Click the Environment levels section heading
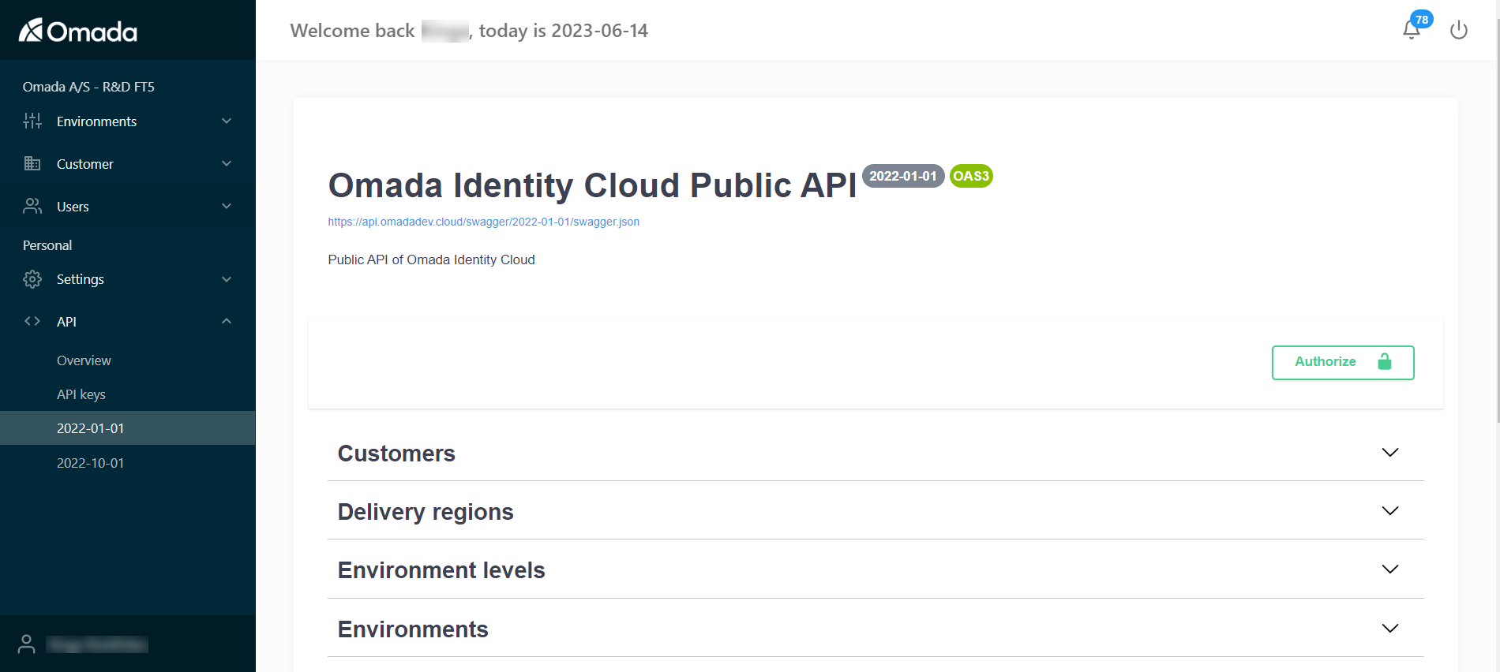Image resolution: width=1500 pixels, height=672 pixels. pyautogui.click(x=441, y=570)
